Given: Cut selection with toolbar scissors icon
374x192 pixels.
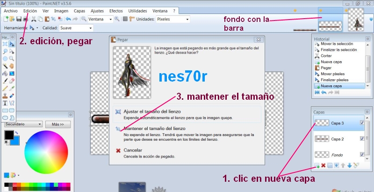Looking at the screenshot, I should pos(34,19).
